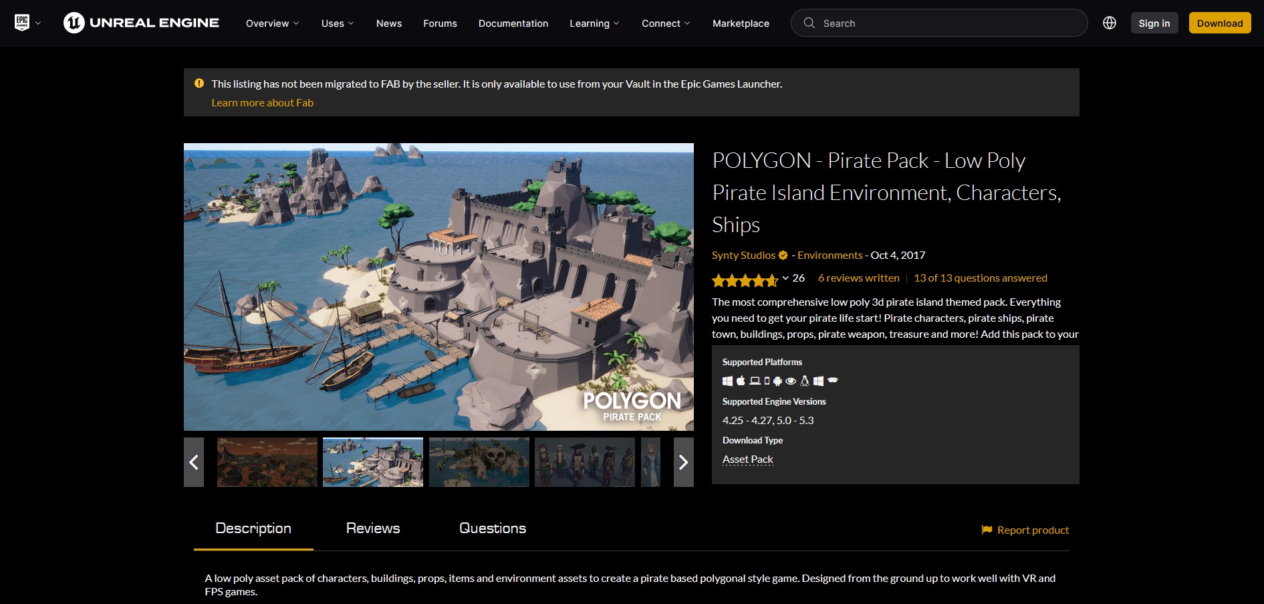1264x604 pixels.
Task: Click the five-star rating icons
Action: 745,280
